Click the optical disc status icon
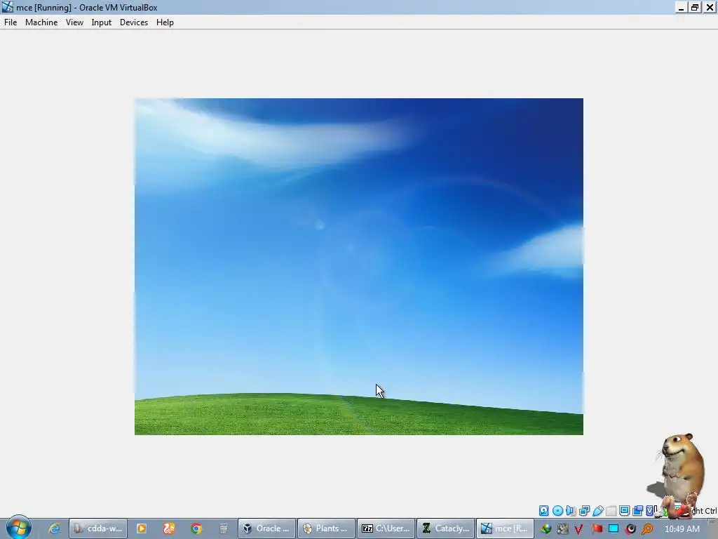The width and height of the screenshot is (718, 539). pos(557,511)
